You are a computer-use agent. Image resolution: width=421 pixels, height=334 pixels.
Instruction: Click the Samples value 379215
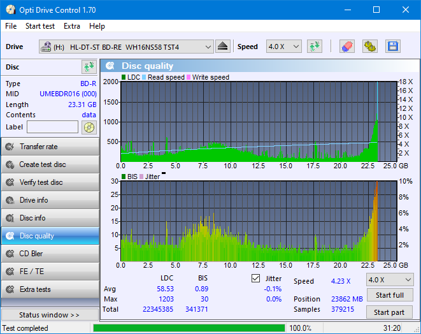pyautogui.click(x=343, y=309)
